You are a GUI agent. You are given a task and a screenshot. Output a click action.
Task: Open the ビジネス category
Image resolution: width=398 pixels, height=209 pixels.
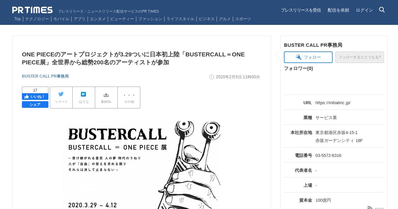click(207, 19)
